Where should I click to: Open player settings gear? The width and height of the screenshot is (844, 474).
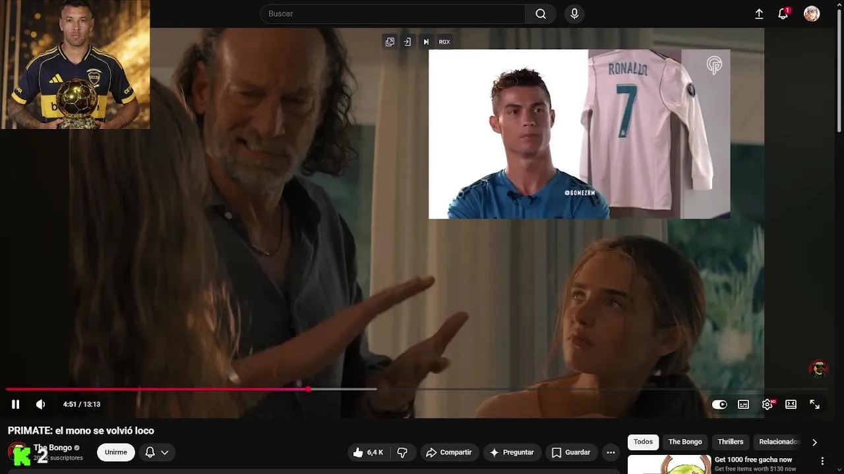(x=767, y=404)
